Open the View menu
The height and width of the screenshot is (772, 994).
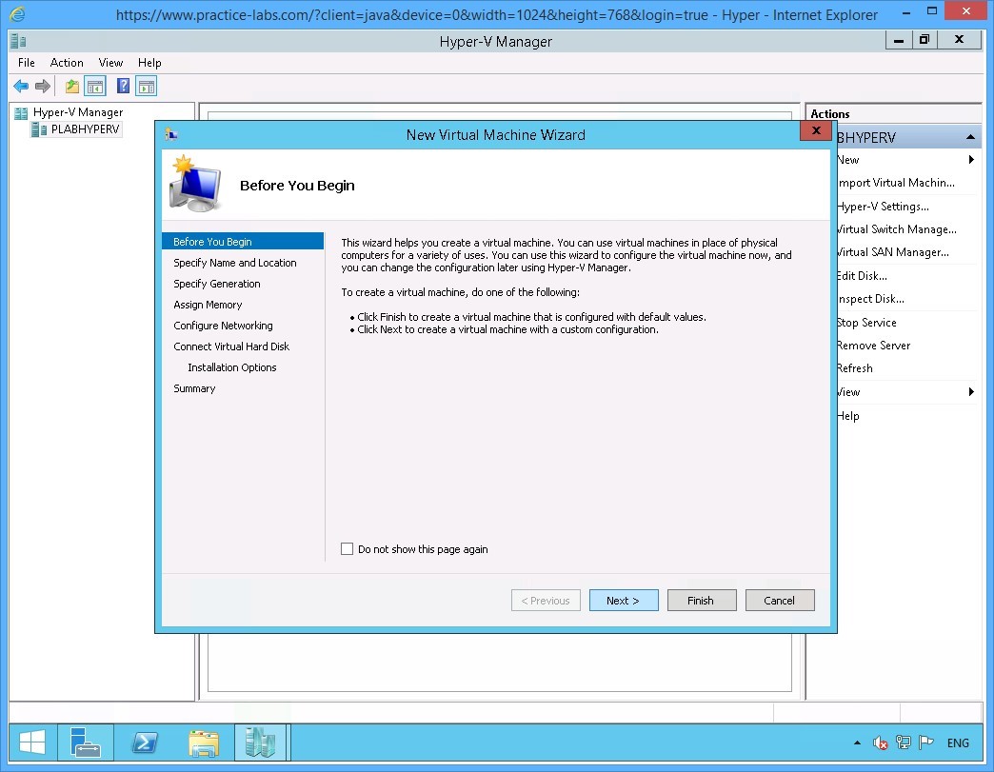tap(110, 62)
